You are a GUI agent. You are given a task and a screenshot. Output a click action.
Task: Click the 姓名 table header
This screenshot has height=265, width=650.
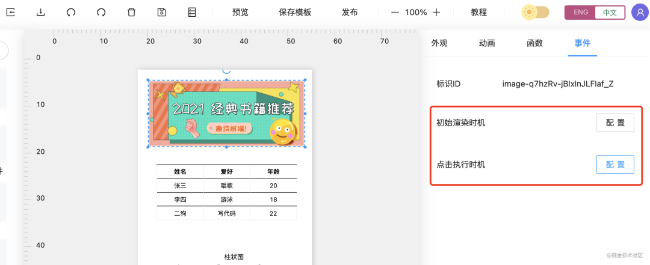pos(180,171)
